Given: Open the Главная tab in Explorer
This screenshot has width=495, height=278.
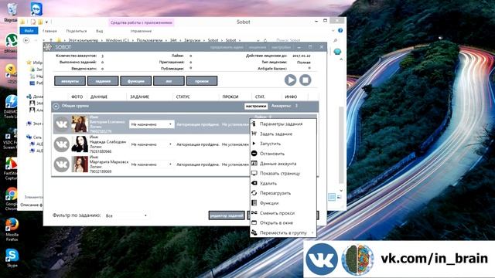Looking at the screenshot, I should 49,31.
